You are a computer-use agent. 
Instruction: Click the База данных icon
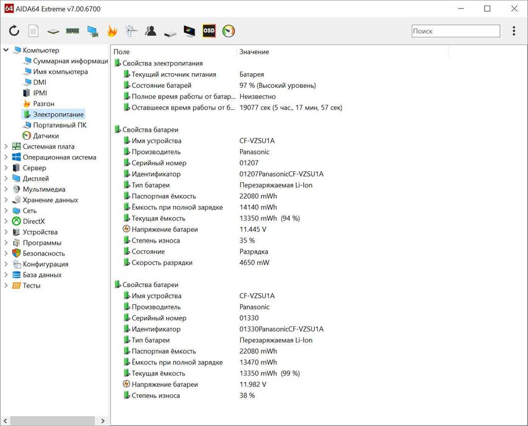coord(16,275)
